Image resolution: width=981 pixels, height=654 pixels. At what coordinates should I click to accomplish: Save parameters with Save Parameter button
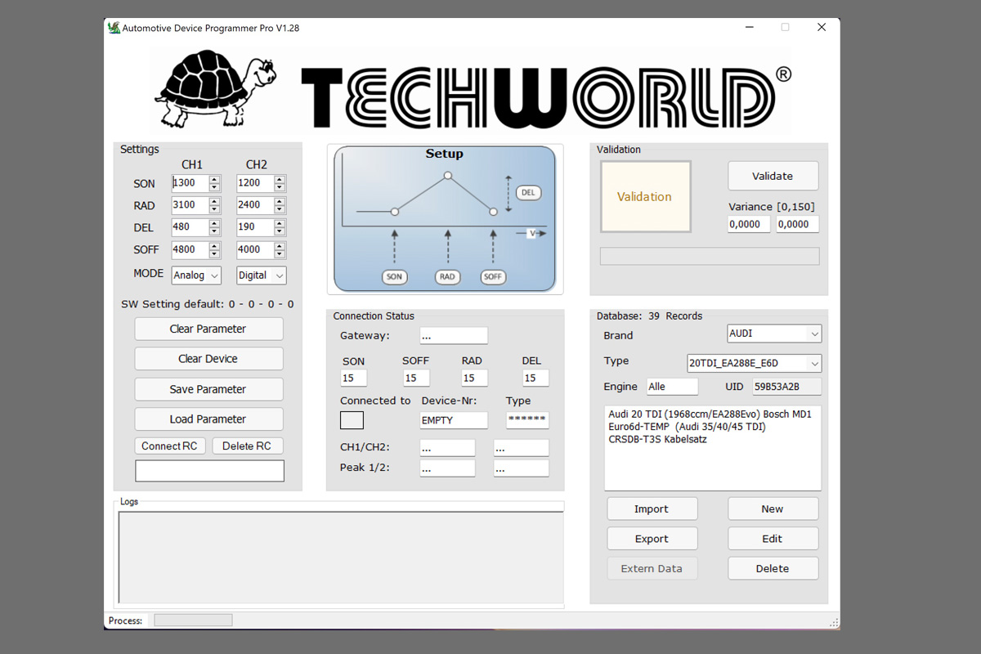(208, 389)
